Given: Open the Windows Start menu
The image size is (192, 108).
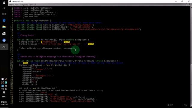Looking at the screenshot, I should 4,3.
